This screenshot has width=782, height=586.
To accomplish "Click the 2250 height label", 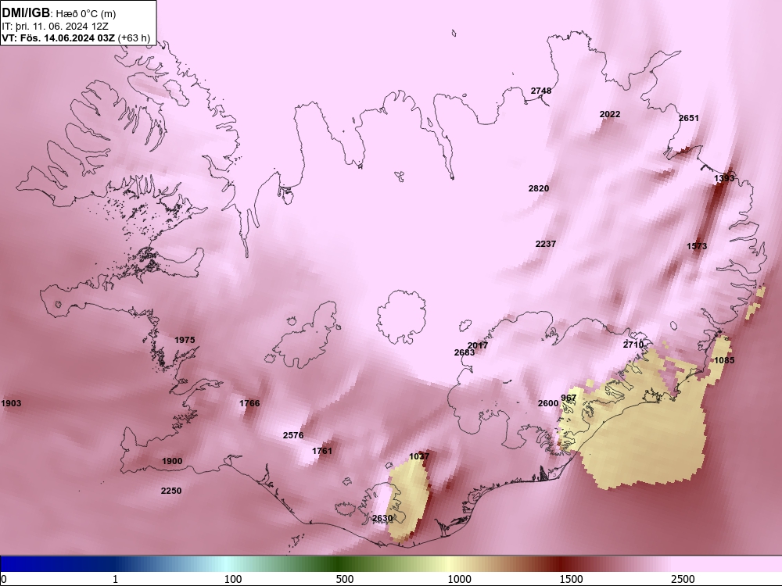I will (171, 491).
